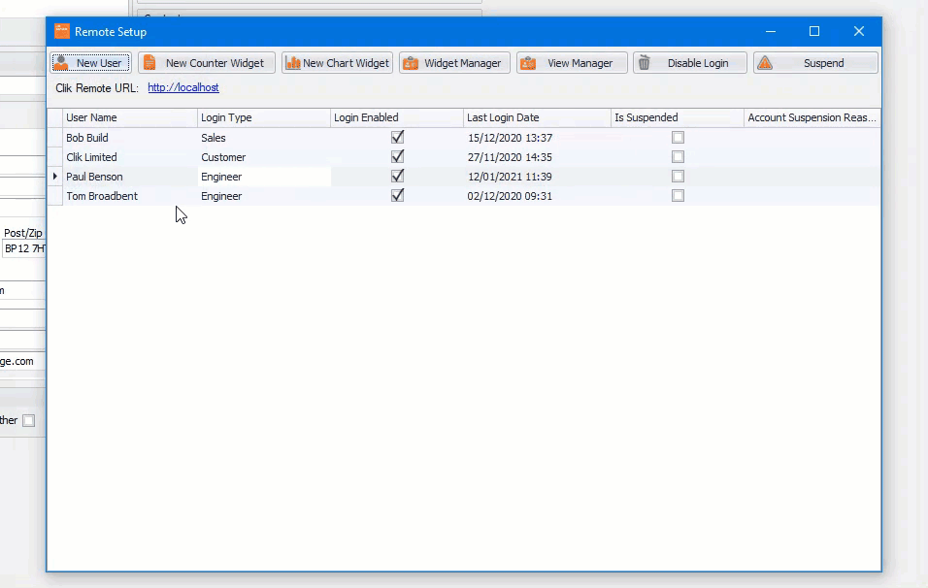928x588 pixels.
Task: Click the Remote Setup orange app icon
Action: tap(61, 31)
